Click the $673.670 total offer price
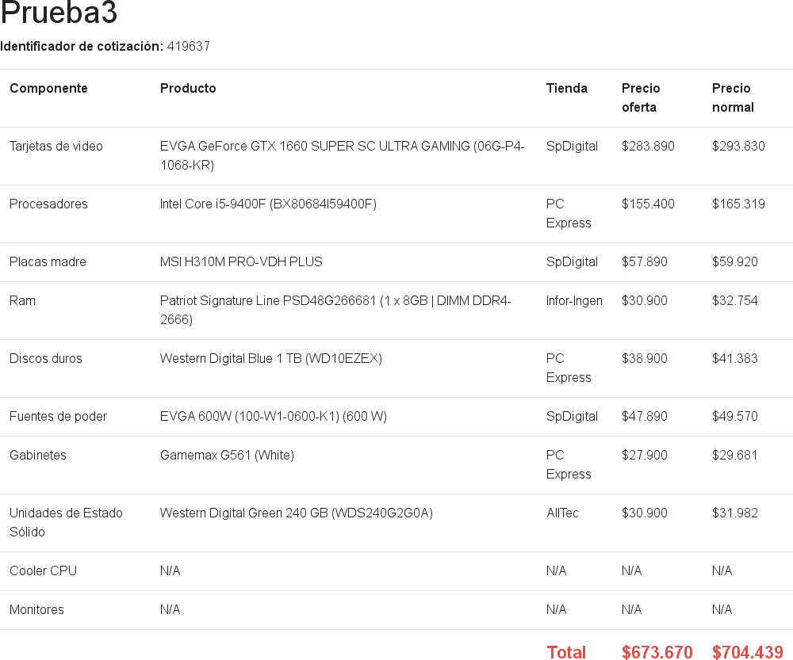793x660 pixels. (657, 652)
